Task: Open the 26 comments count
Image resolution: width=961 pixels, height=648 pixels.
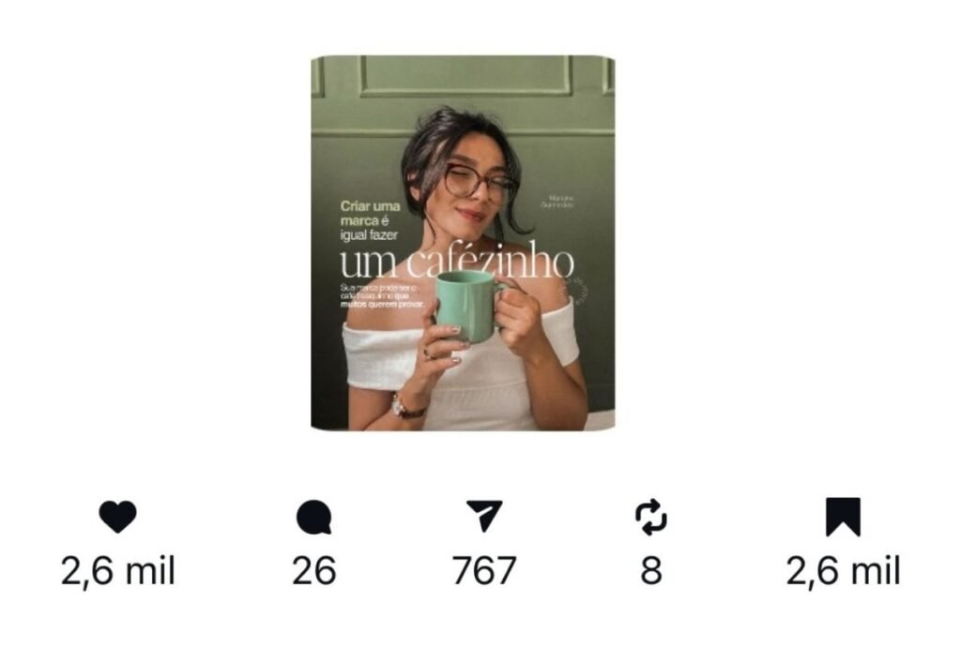Action: coord(313,571)
